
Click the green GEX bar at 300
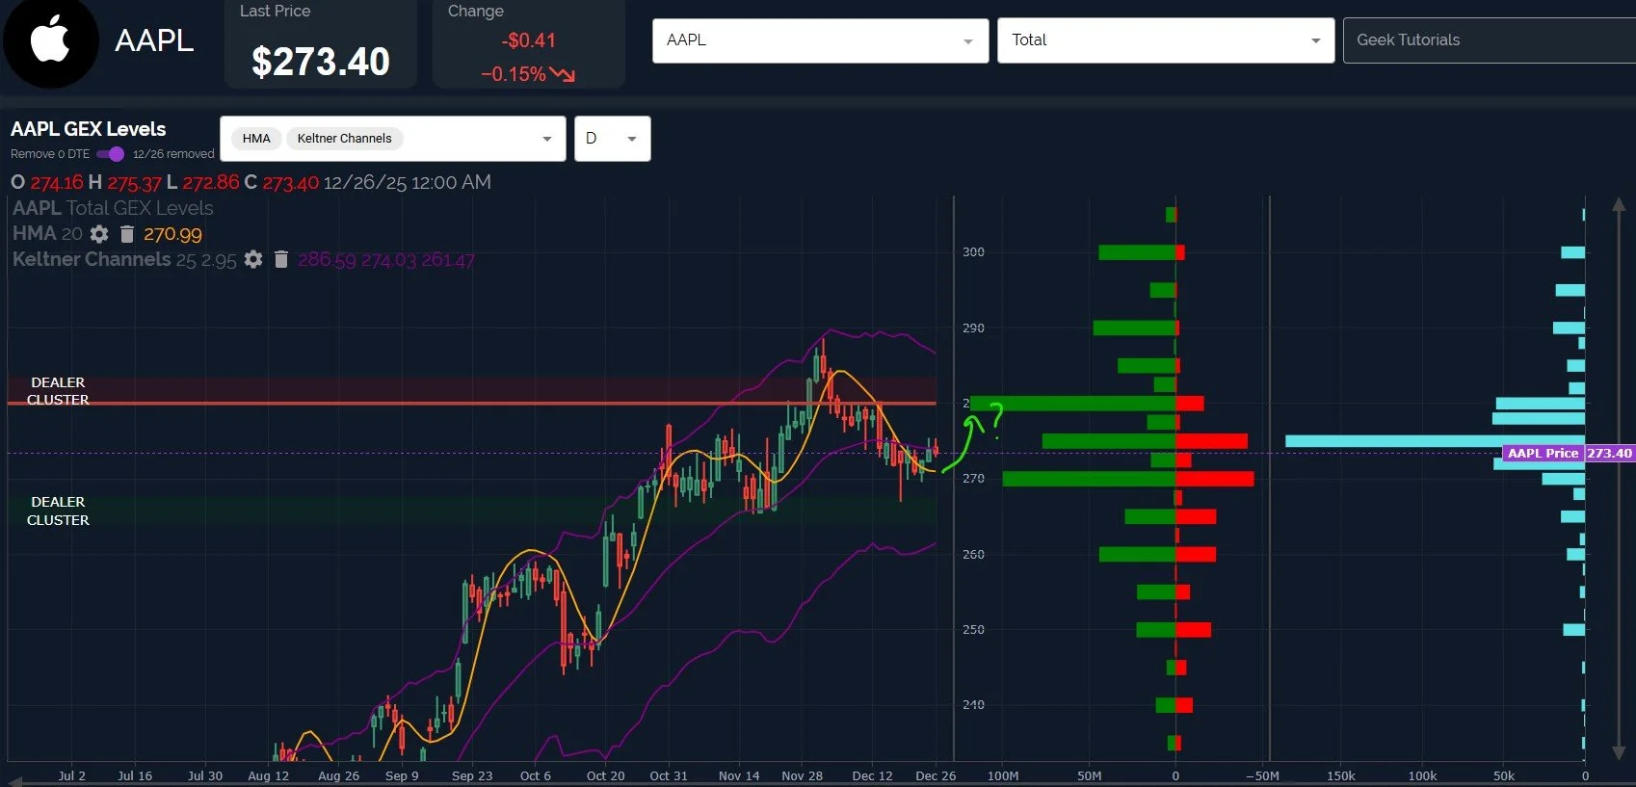1137,252
